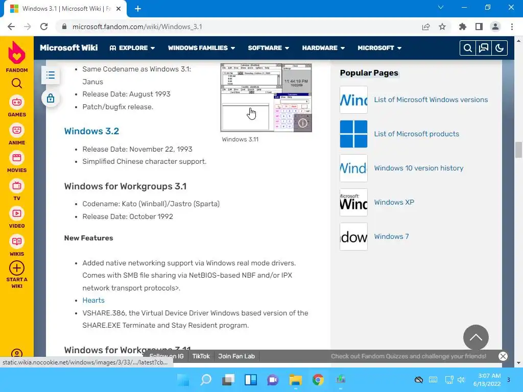Click Start a Wiki plus icon

(x=17, y=268)
